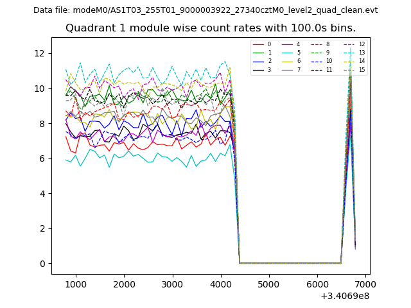Click the cyan solid legend line for module 5
Viewport: 411px width, 308px height.
tap(286, 53)
